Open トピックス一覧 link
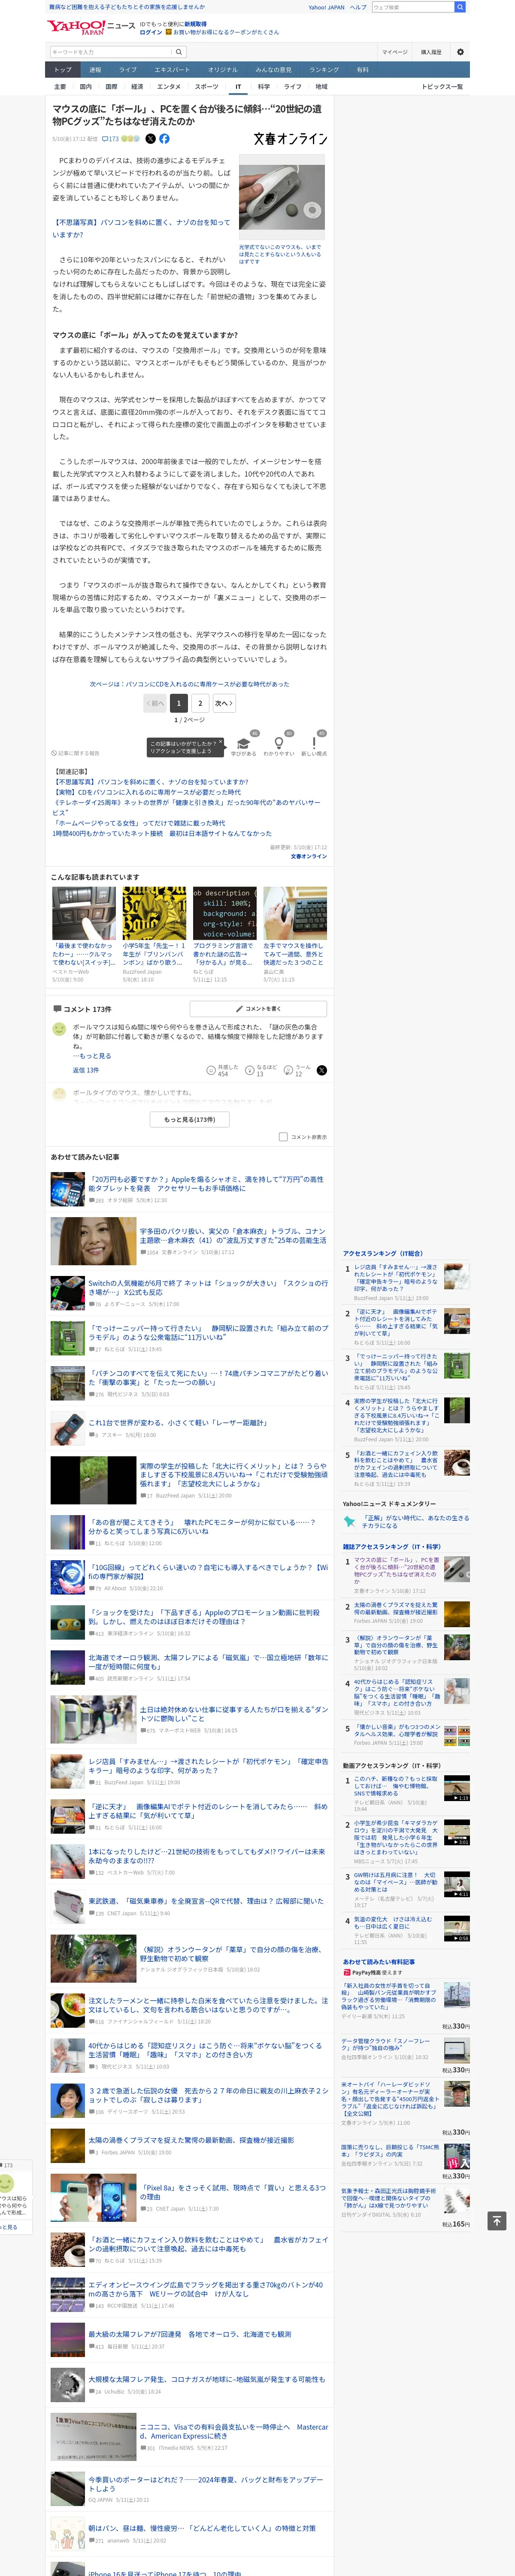515x2576 pixels. tap(442, 87)
